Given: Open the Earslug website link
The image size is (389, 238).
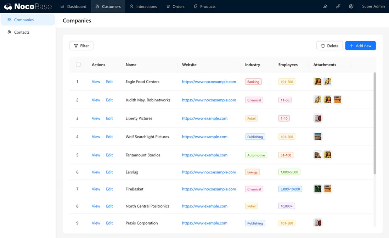Looking at the screenshot, I should coord(209,172).
